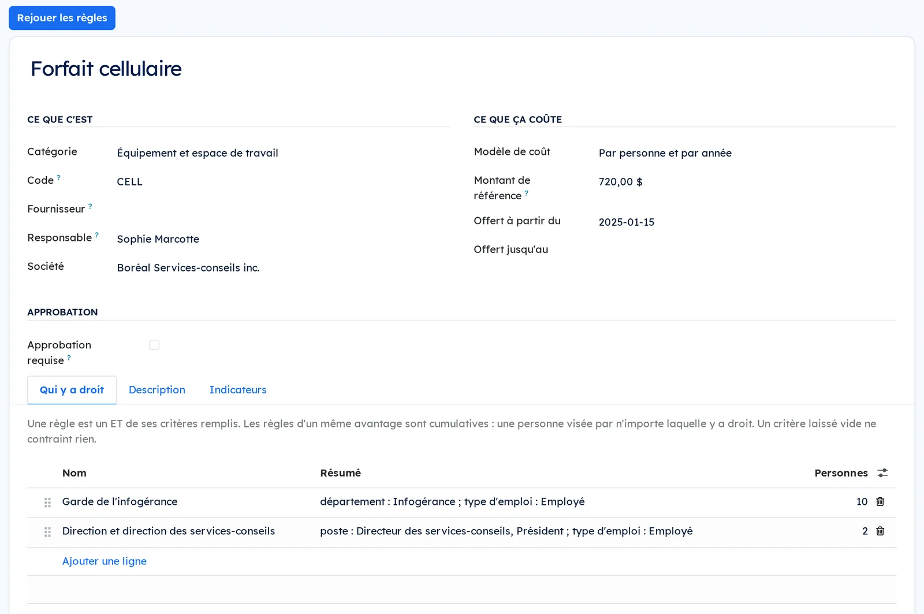The width and height of the screenshot is (924, 614).
Task: Click the summary 'département : Infogérance ; type d'emploi : Employé'
Action: 452,502
